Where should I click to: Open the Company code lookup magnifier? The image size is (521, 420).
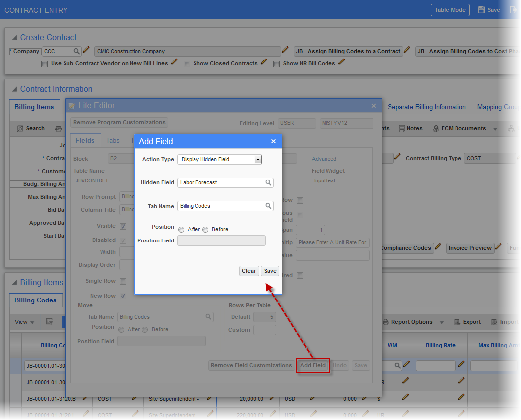coord(77,51)
